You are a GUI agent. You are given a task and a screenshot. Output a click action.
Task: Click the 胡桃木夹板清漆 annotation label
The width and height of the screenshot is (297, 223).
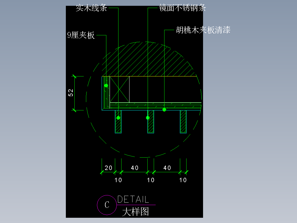point(203,30)
